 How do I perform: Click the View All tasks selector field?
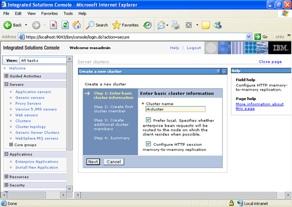pos(43,61)
